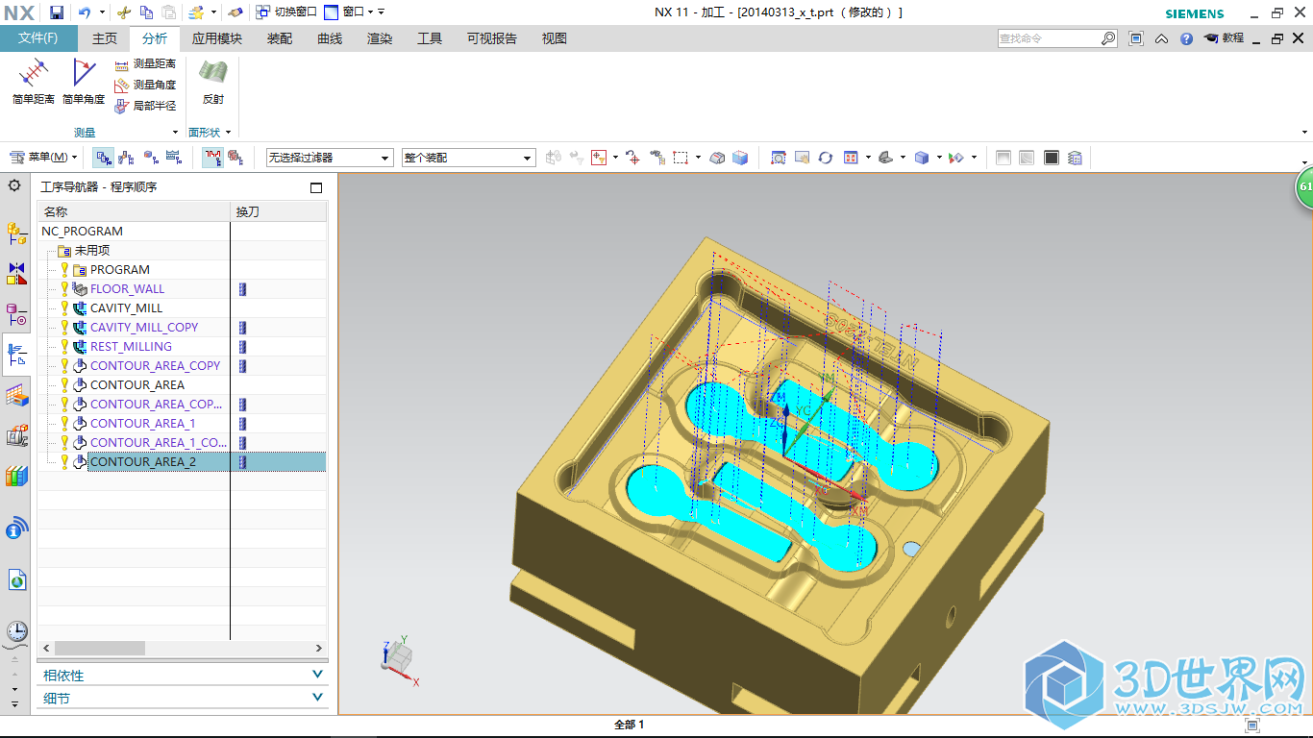
Task: Toggle full screen mode icon
Action: click(1136, 38)
